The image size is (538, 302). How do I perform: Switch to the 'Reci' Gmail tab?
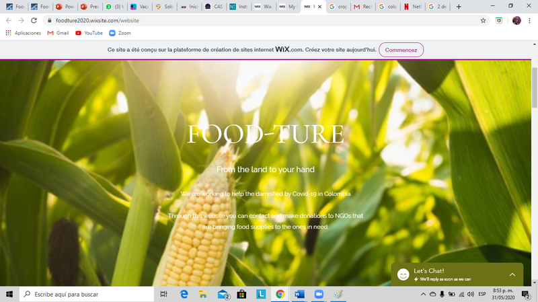[363, 7]
